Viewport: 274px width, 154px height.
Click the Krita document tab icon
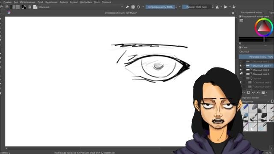pos(9,12)
